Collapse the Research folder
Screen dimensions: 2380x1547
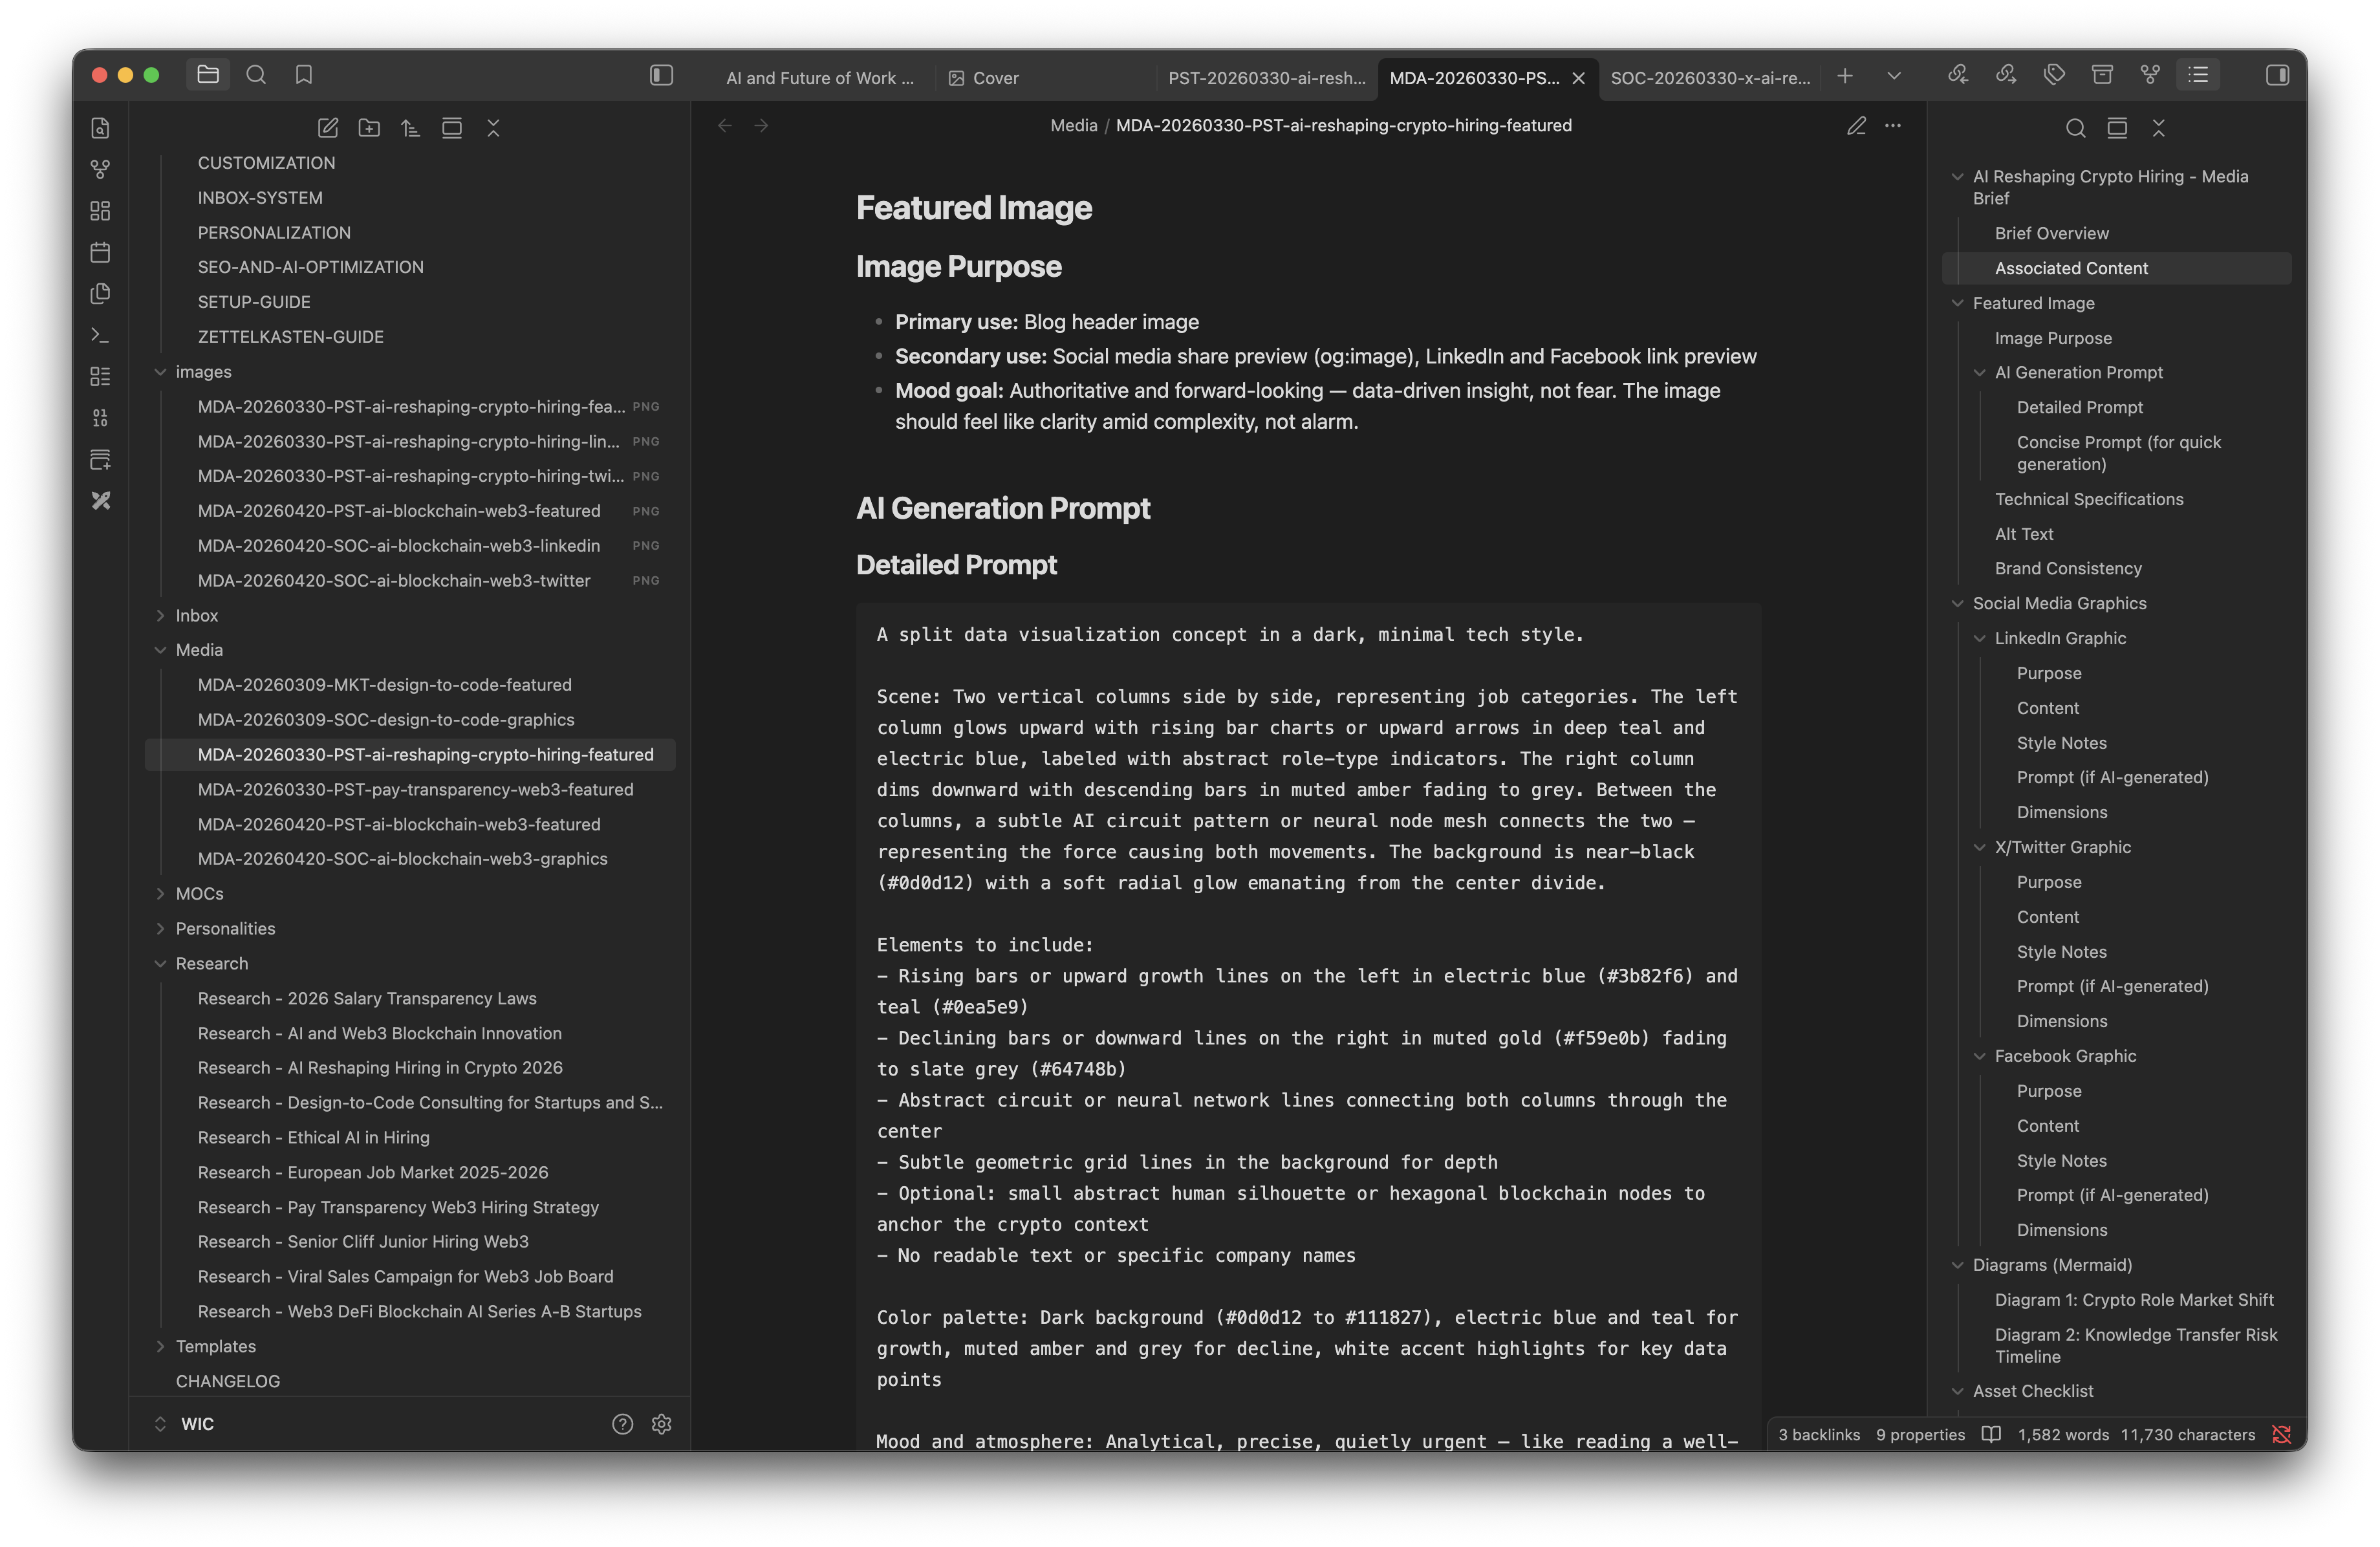(160, 964)
